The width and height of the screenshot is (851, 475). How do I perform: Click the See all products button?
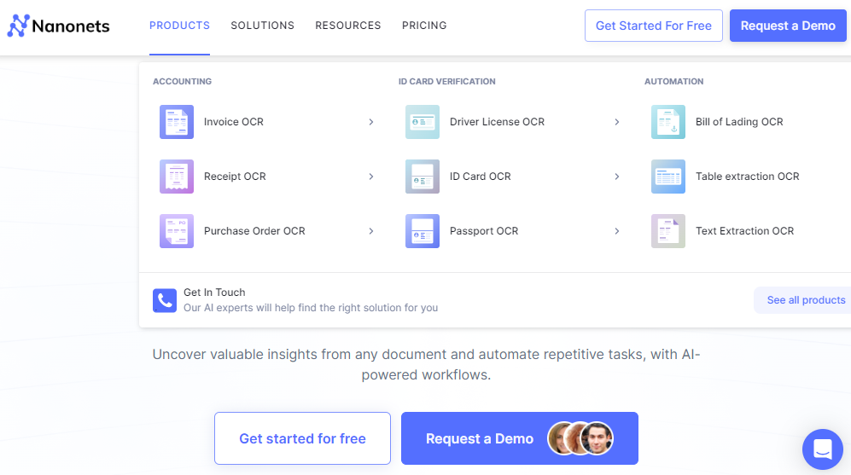pyautogui.click(x=805, y=300)
